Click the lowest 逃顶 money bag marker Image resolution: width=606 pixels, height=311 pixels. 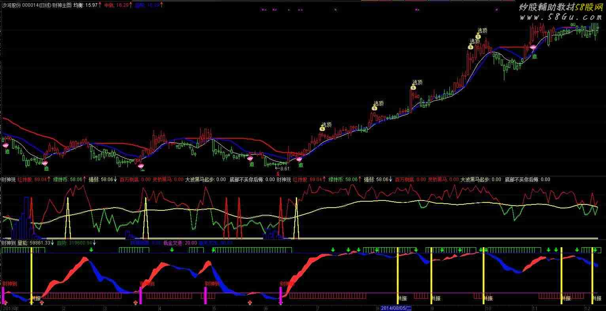pyautogui.click(x=322, y=129)
